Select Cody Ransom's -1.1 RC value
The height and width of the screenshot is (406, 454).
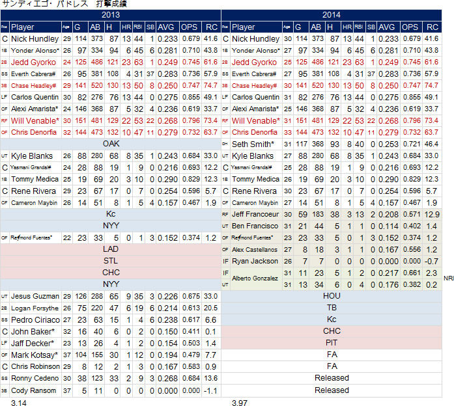(x=211, y=390)
